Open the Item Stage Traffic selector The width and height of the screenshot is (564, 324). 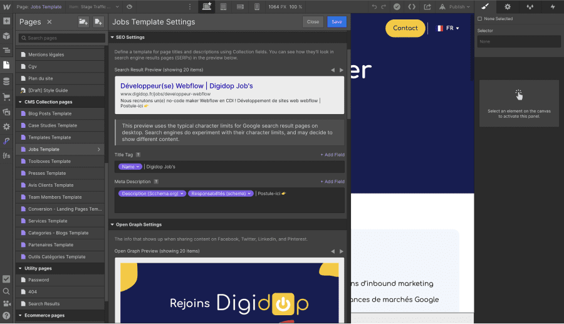(x=94, y=6)
